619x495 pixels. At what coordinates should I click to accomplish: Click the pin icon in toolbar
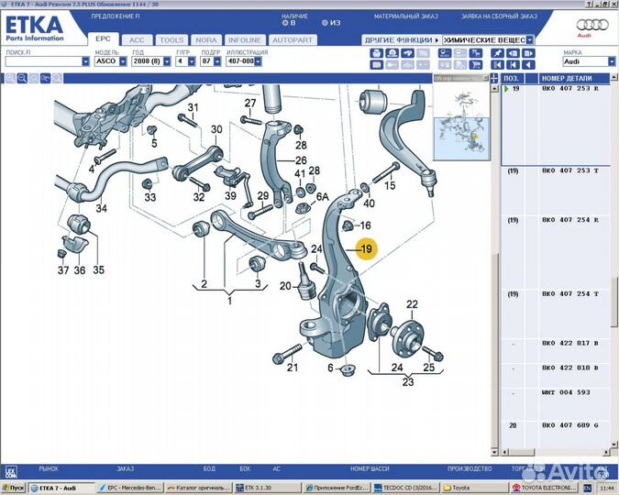497,54
